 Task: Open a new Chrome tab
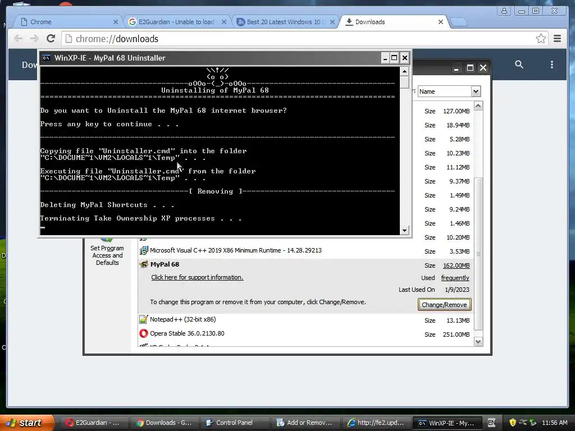point(459,22)
